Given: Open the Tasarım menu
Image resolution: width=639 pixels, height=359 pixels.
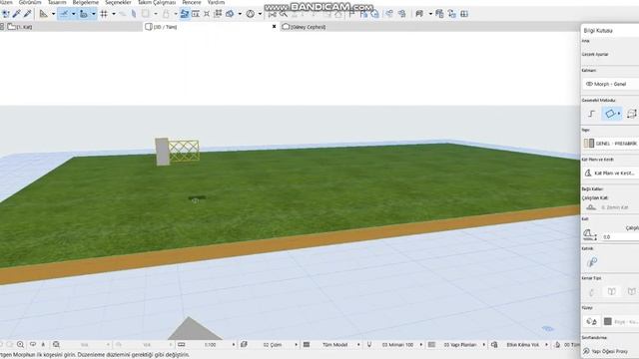Looking at the screenshot, I should click(x=57, y=2).
